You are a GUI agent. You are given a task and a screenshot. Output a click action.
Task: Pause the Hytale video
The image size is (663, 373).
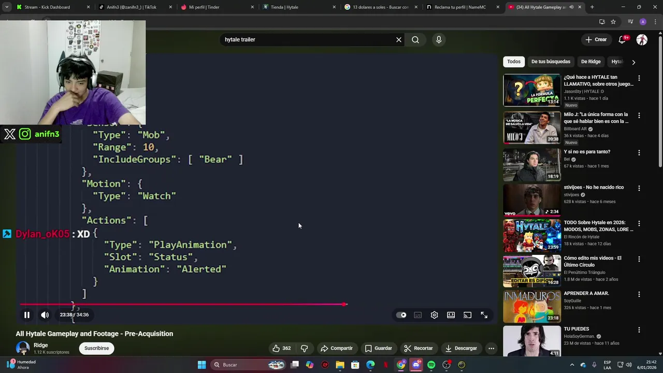point(27,314)
